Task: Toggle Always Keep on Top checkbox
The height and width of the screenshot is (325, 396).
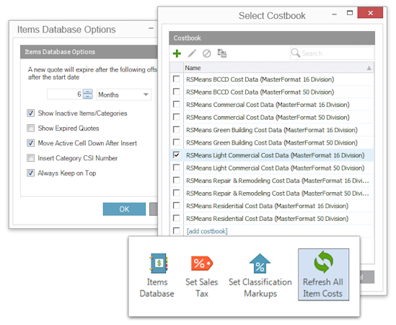Action: [30, 173]
